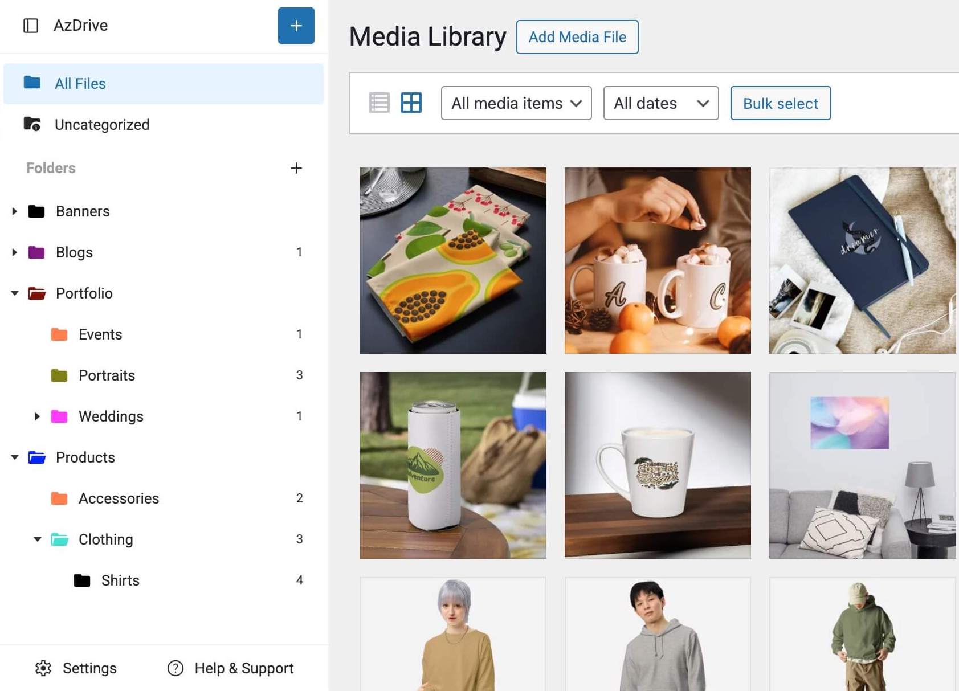Image resolution: width=959 pixels, height=691 pixels.
Task: Click the Uncategorized folder icon
Action: coord(32,124)
